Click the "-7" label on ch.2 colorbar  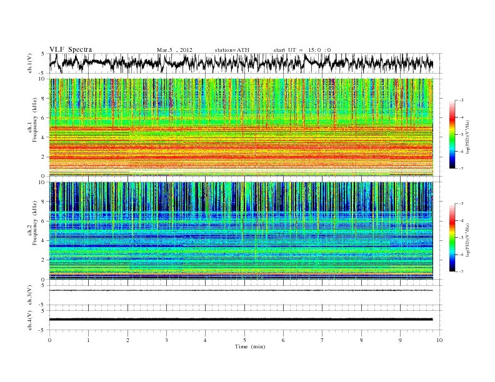(461, 272)
